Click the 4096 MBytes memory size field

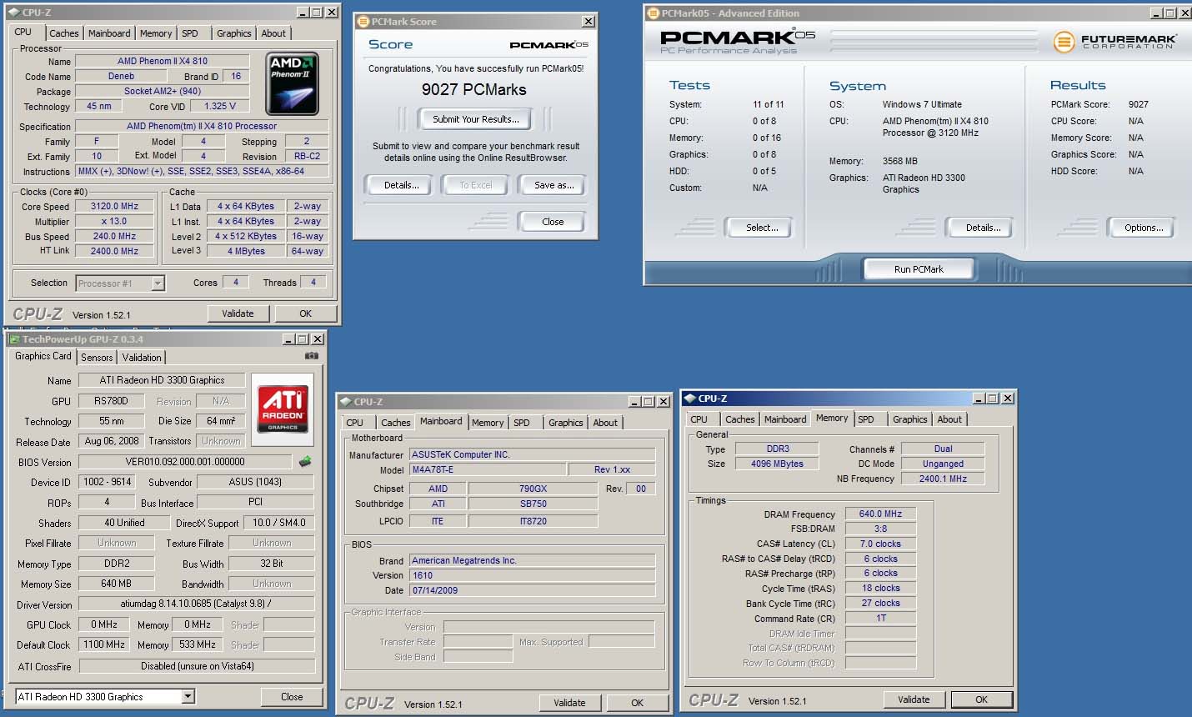coord(777,464)
